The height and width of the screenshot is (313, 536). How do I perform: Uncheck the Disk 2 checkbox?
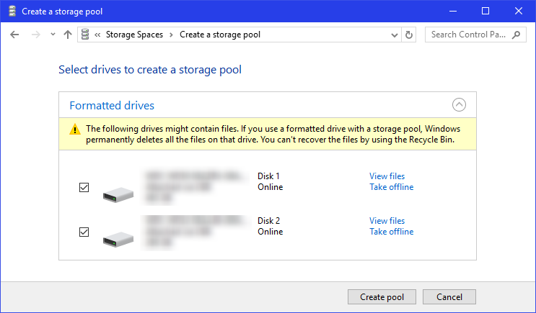tap(84, 232)
